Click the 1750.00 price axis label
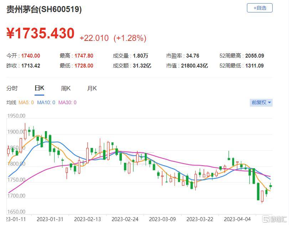The height and width of the screenshot is (225, 289). pyautogui.click(x=16, y=180)
